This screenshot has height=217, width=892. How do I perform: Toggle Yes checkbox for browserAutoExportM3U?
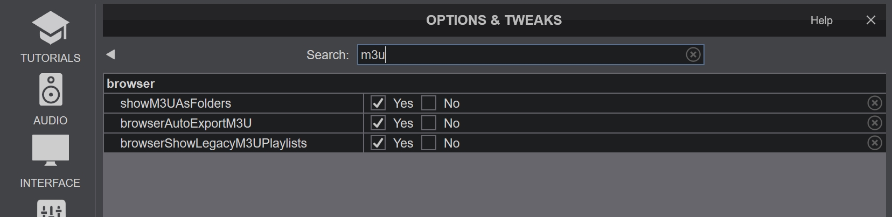tap(378, 123)
